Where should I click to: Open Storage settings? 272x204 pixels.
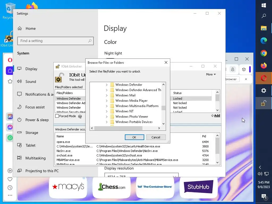pyautogui.click(x=28, y=133)
